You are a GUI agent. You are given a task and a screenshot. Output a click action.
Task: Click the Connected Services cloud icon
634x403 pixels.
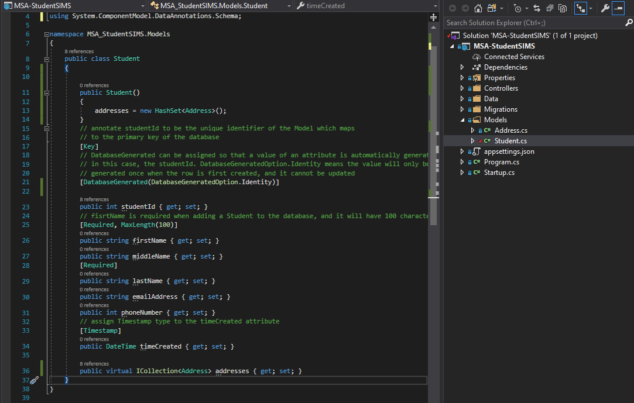[x=477, y=57]
